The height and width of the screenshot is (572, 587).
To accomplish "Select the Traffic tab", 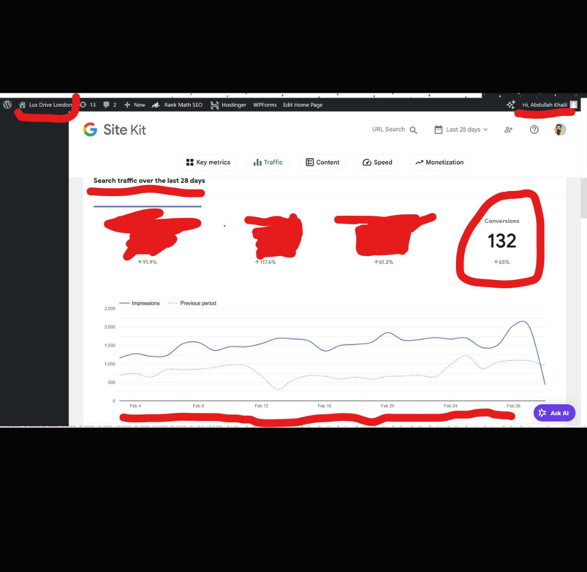I will (x=268, y=162).
